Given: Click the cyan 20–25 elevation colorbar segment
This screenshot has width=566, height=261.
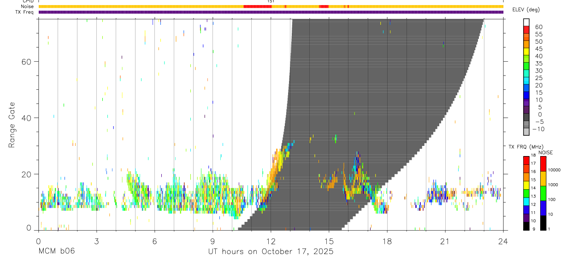Looking at the screenshot, I should coord(526,81).
